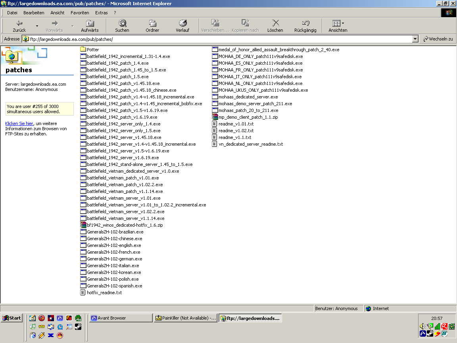This screenshot has height=343, width=457.
Task: Select battlefield_1942_patch_1.4.exe icon
Action: pyautogui.click(x=83, y=63)
